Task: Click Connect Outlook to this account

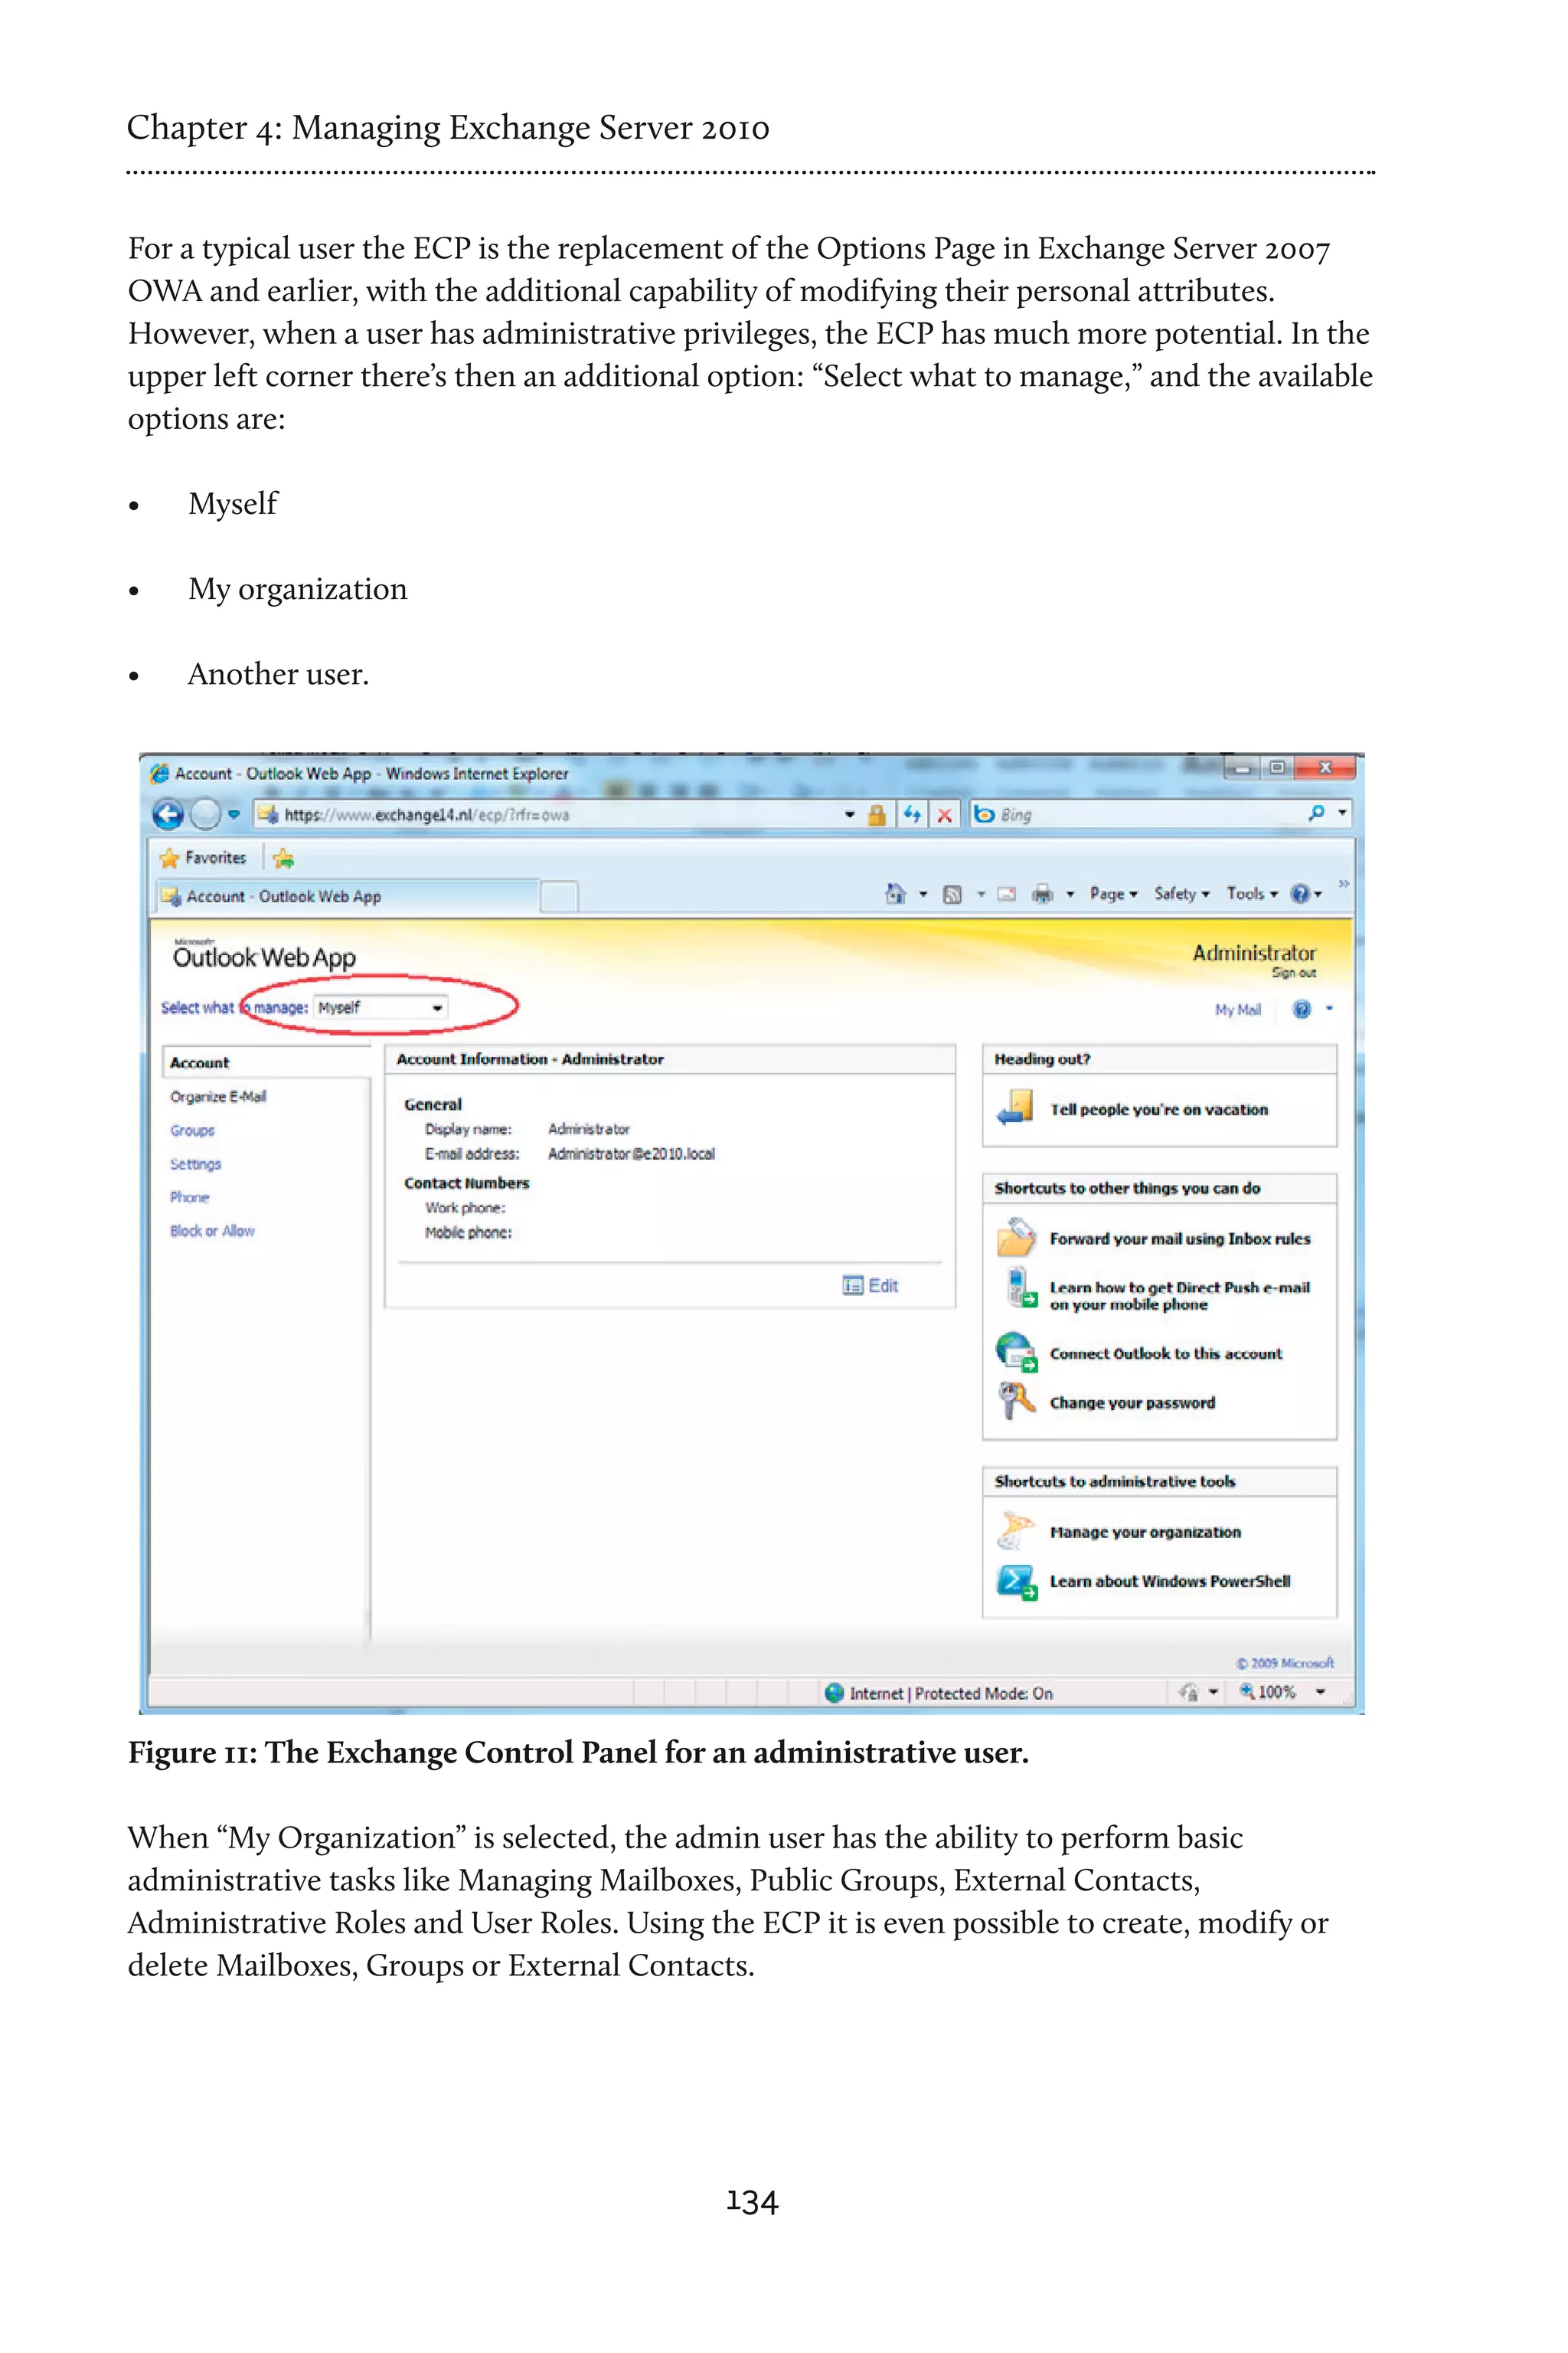Action: click(1165, 1353)
